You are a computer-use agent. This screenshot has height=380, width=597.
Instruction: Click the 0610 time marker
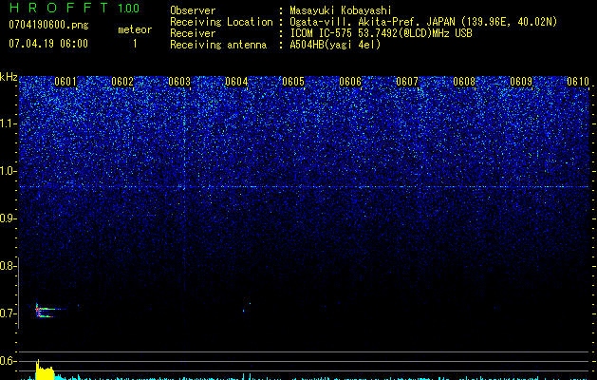click(x=578, y=82)
